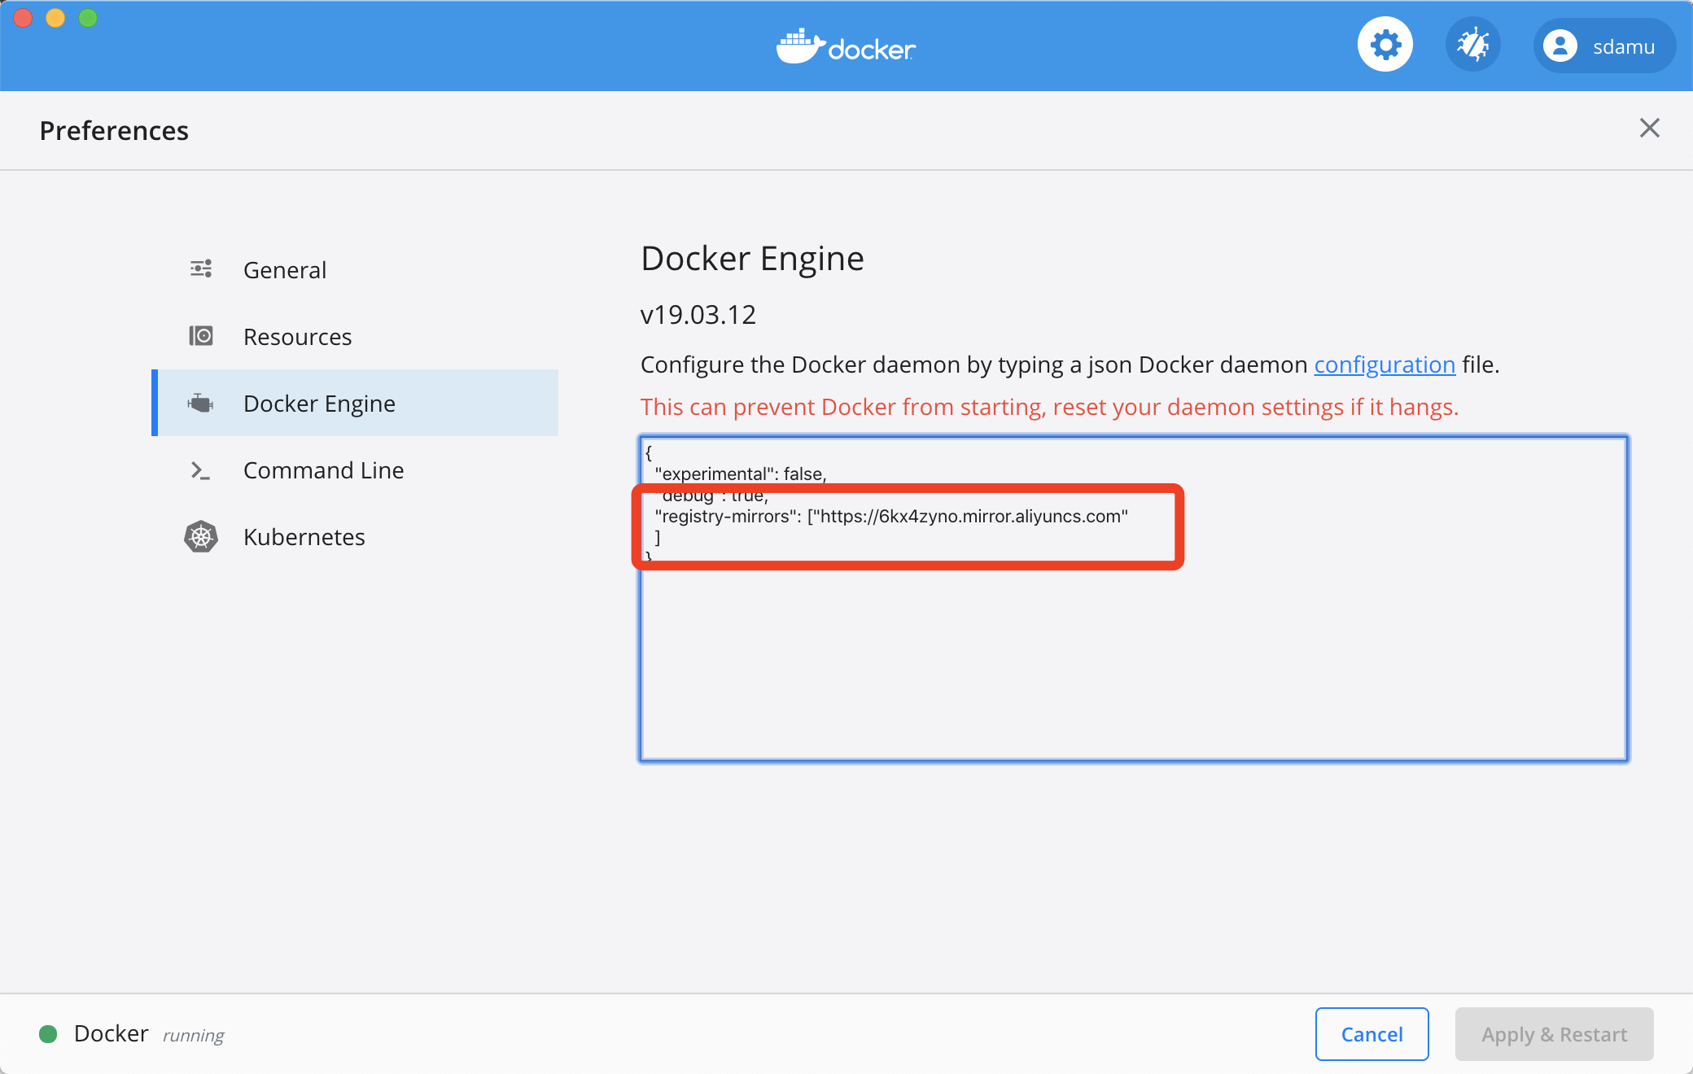The height and width of the screenshot is (1074, 1693).
Task: Click Apply & Restart button
Action: coord(1554,1034)
